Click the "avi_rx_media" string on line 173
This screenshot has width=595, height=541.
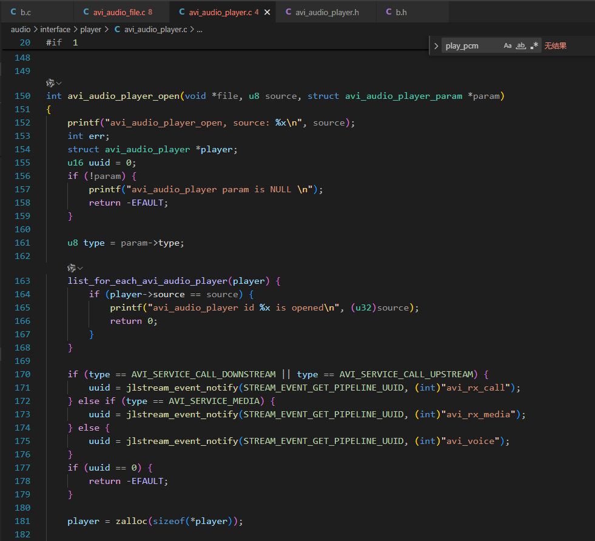point(479,414)
